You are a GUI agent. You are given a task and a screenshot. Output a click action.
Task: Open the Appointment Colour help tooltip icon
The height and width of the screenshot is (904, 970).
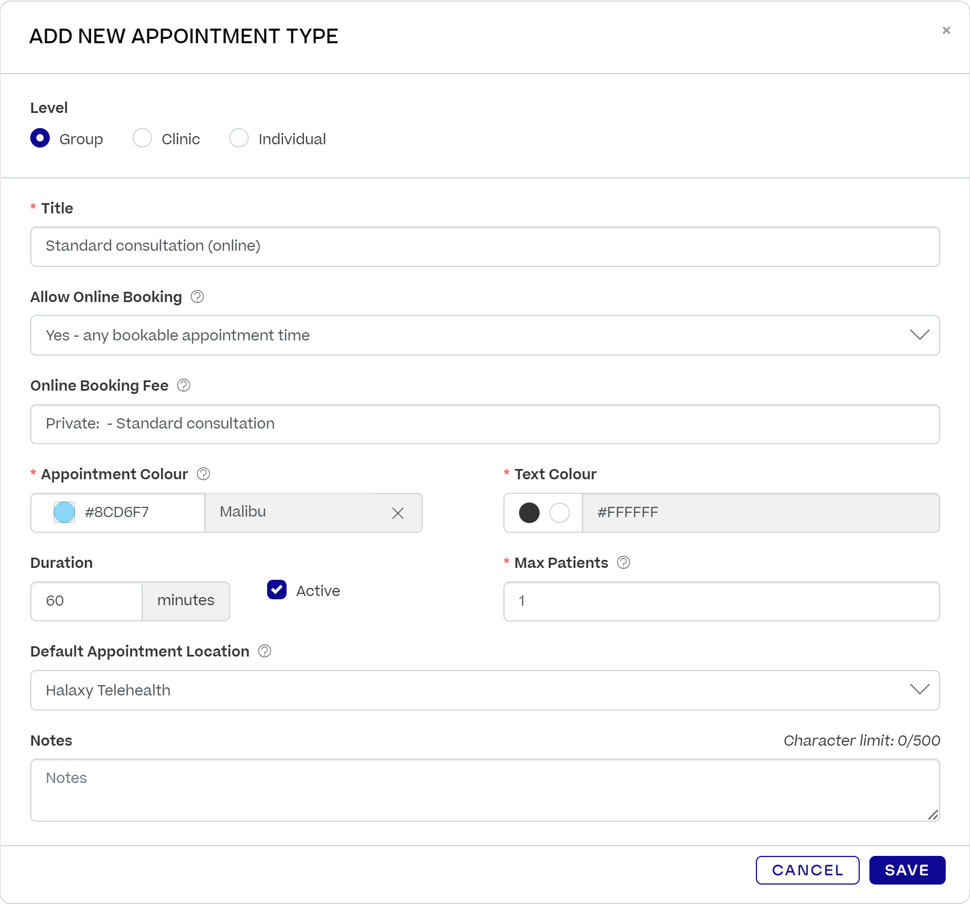pos(203,474)
